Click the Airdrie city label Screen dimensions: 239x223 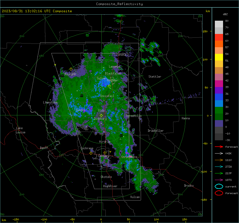[x=105, y=142]
